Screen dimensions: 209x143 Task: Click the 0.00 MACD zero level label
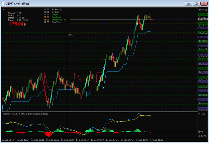[201, 132]
